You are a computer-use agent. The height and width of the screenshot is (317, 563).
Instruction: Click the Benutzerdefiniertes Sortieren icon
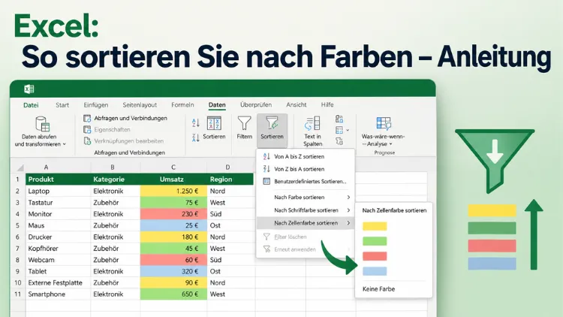tap(266, 181)
